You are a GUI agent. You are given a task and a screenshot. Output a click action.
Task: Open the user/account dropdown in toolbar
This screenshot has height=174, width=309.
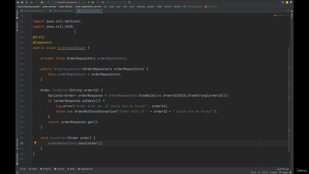[42, 2]
